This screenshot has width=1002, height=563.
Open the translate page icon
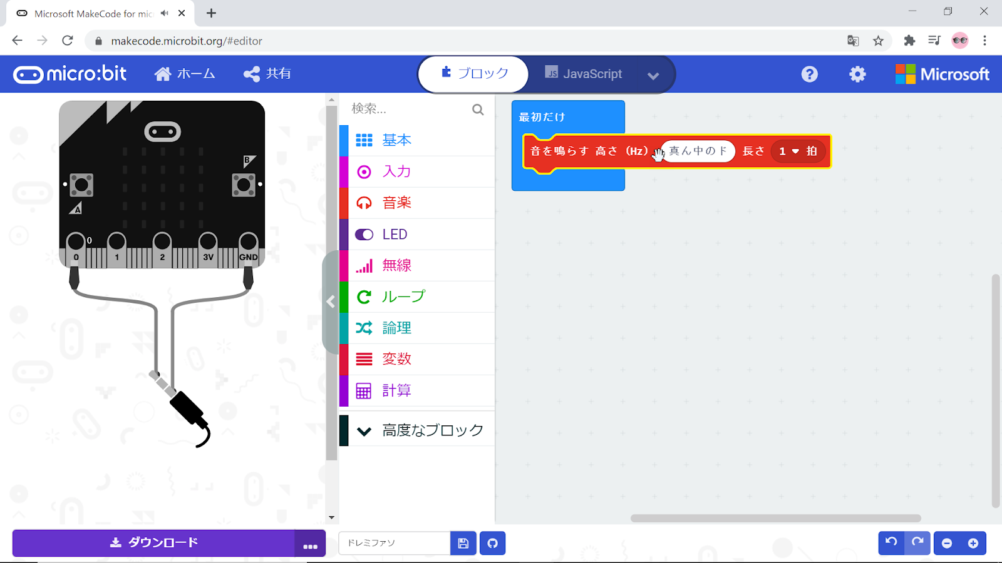(x=853, y=41)
